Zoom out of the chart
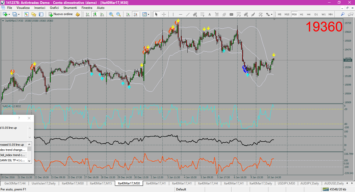Image resolution: width=355 pixels, height=192 pixels. coord(119,14)
